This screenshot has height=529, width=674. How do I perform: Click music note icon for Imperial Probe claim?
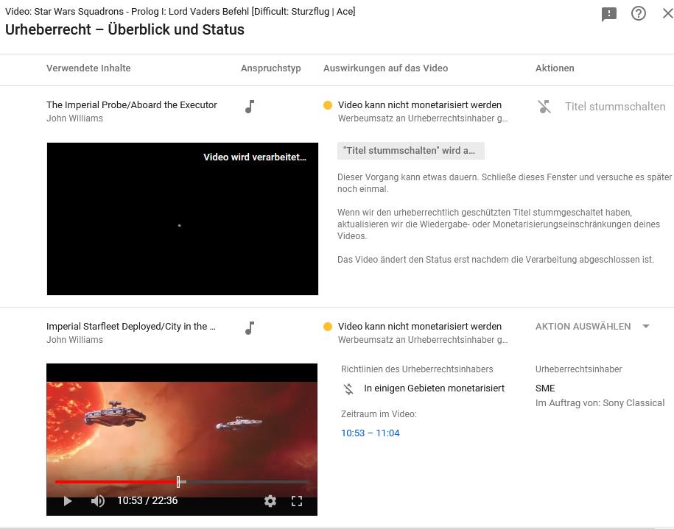tap(250, 107)
